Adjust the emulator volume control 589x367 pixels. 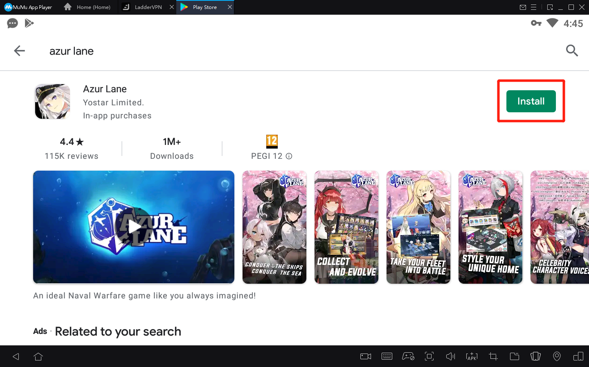tap(450, 356)
